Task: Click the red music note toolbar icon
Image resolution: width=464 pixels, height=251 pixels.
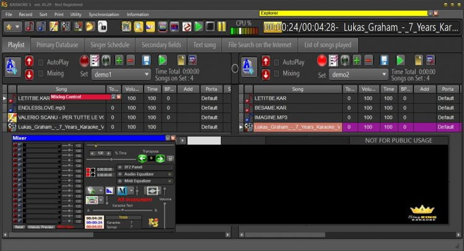Action: [x=29, y=27]
